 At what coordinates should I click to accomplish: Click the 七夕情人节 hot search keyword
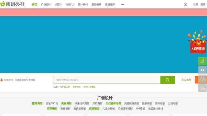[x=65, y=87]
